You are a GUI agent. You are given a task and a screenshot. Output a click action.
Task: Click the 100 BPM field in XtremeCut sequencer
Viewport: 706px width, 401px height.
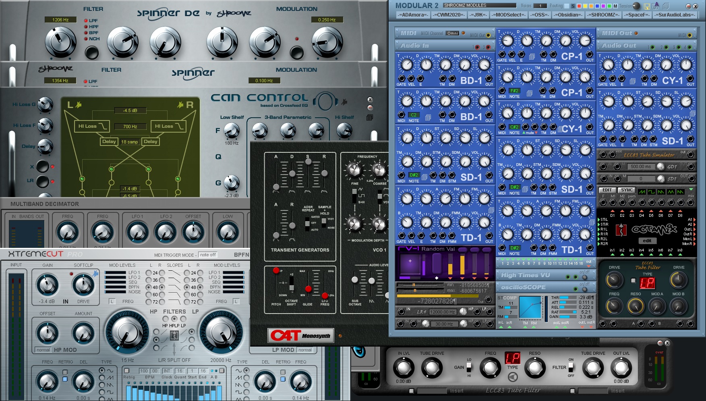pos(144,371)
